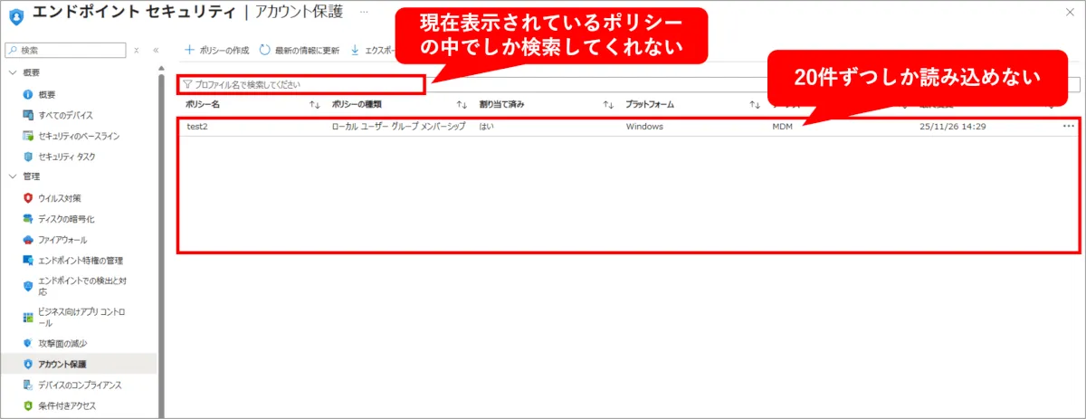Viewport: 1086px width, 419px height.
Task: Sort by 割り当て済み using its arrows
Action: tap(609, 105)
